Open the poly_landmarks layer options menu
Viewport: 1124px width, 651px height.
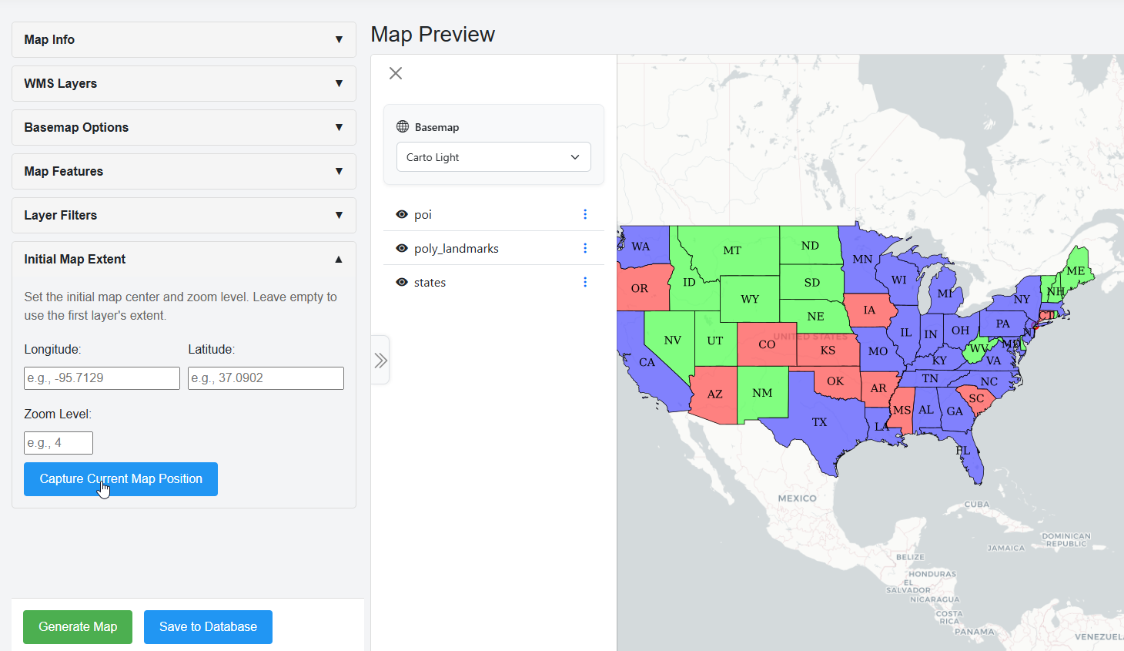click(585, 248)
